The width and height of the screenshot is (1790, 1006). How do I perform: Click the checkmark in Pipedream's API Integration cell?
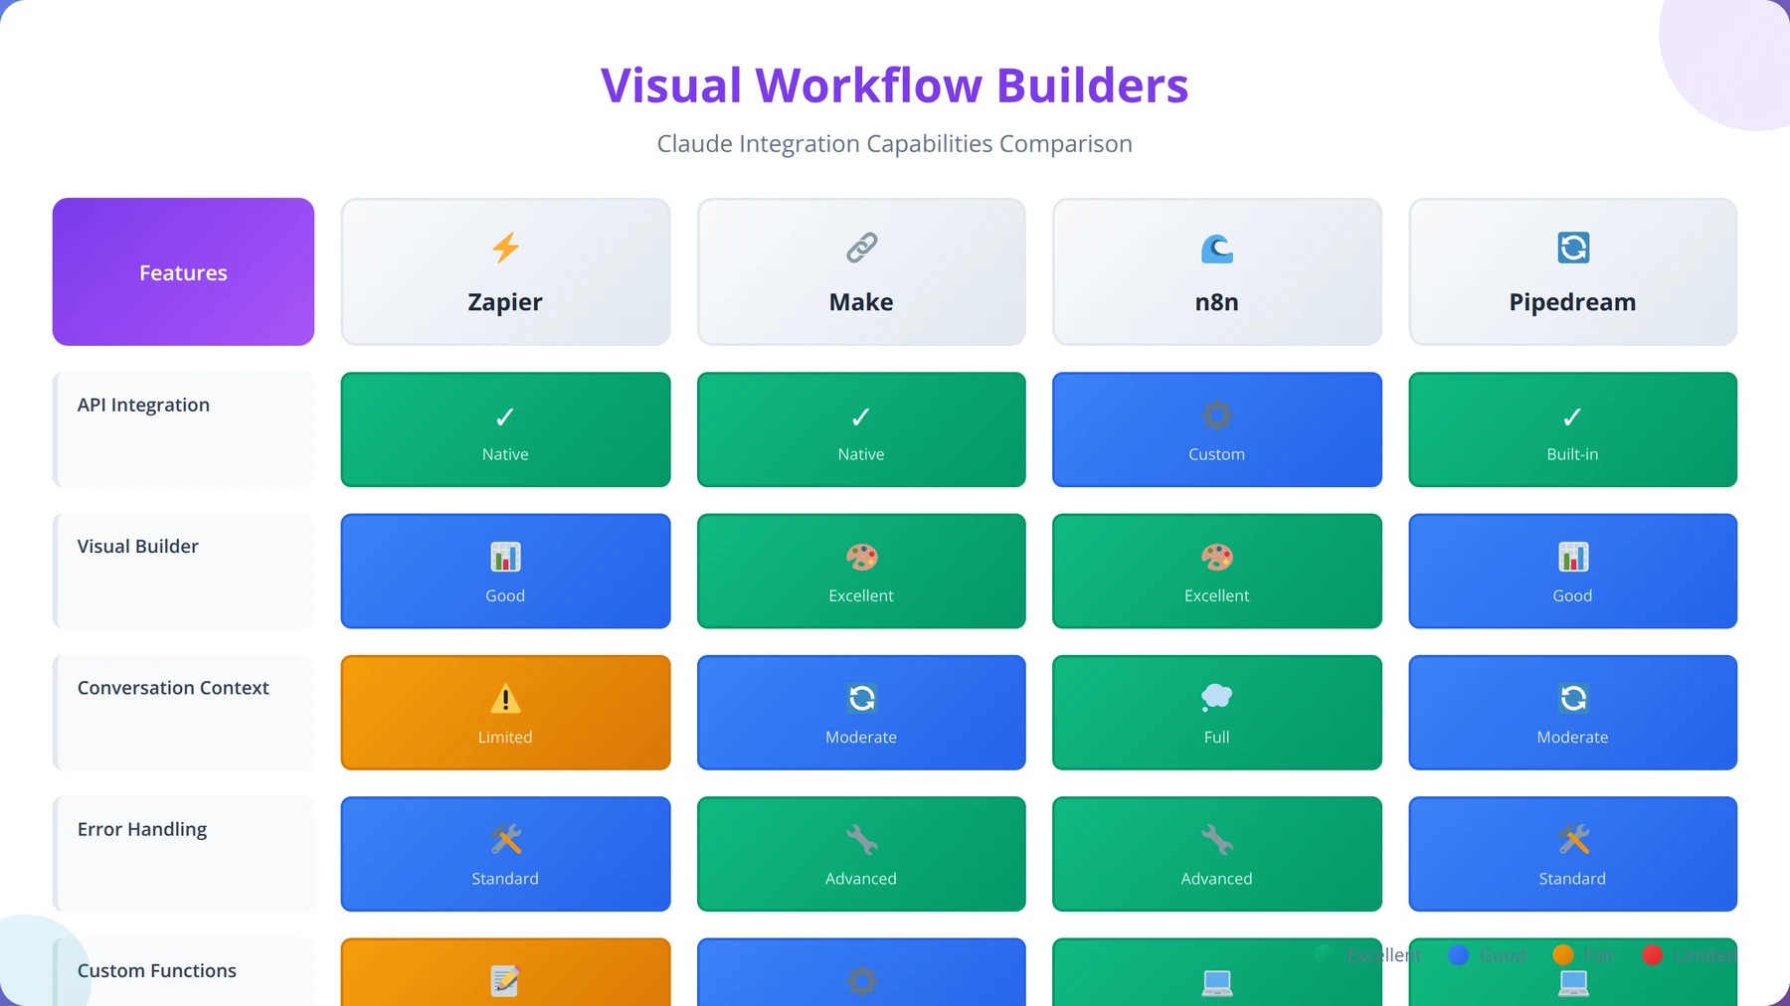[1572, 417]
